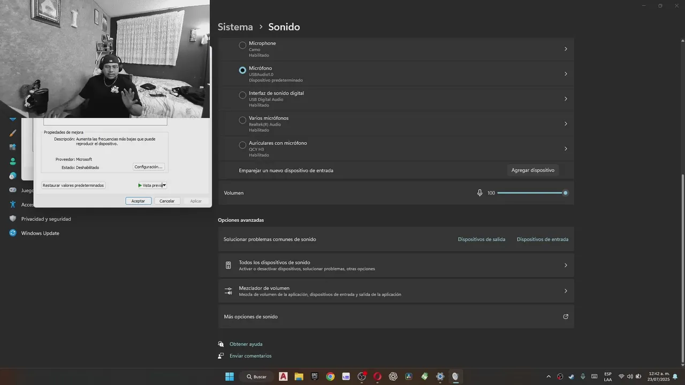Viewport: 685px width, 385px height.
Task: Select the Auriculares con micrófono radio button
Action: 242,145
